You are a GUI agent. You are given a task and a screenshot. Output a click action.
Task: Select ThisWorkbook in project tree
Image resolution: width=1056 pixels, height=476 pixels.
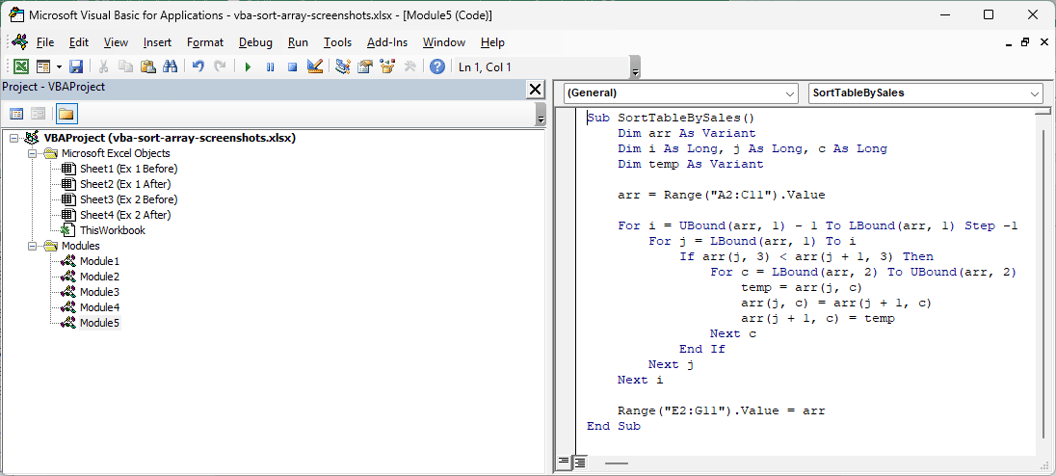pos(113,230)
